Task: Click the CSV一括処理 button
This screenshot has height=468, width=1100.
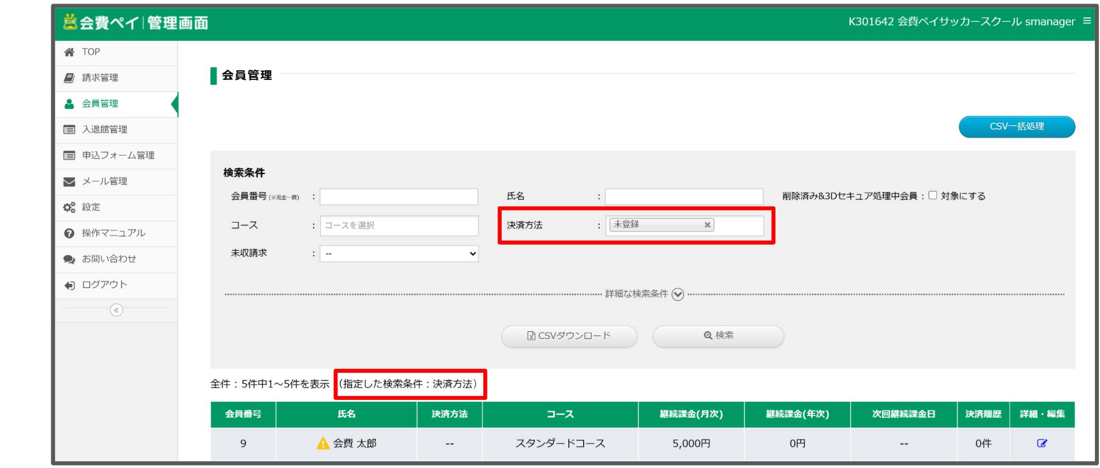Action: point(1016,127)
